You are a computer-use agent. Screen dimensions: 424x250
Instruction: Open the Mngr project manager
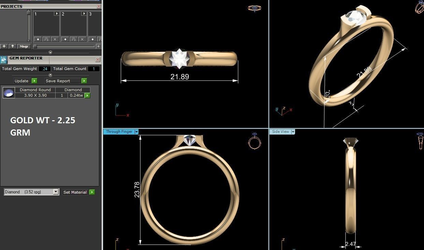24,46
